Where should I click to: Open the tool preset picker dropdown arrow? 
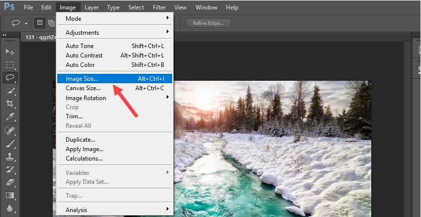[26, 23]
